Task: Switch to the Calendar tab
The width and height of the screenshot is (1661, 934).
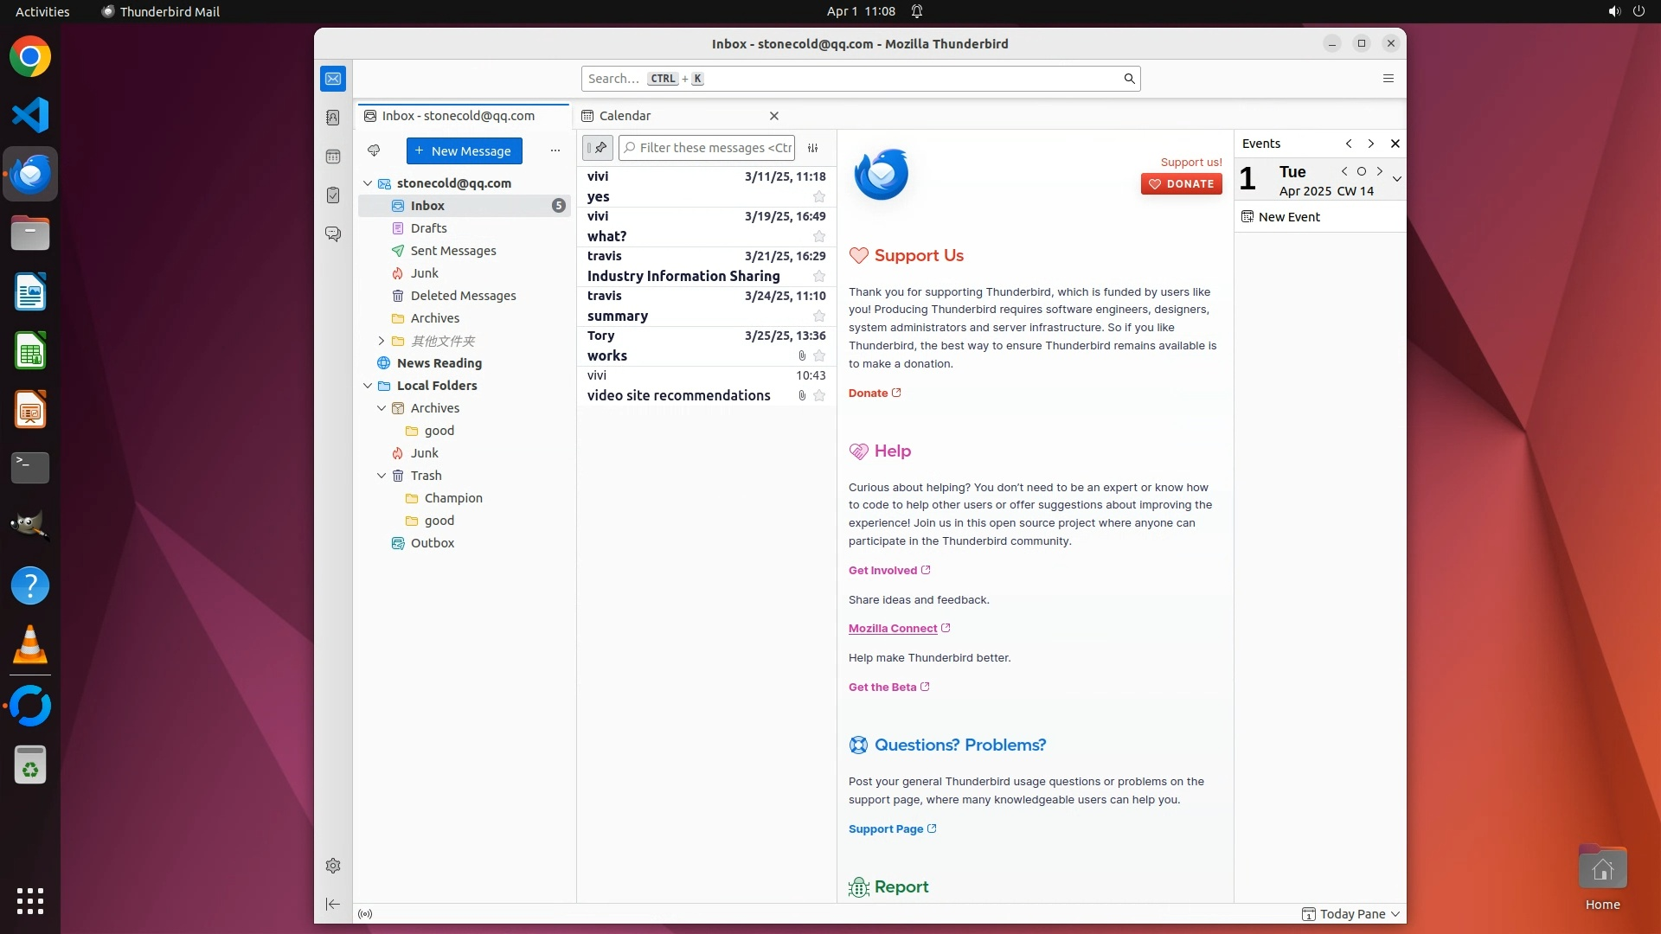Action: click(x=625, y=116)
